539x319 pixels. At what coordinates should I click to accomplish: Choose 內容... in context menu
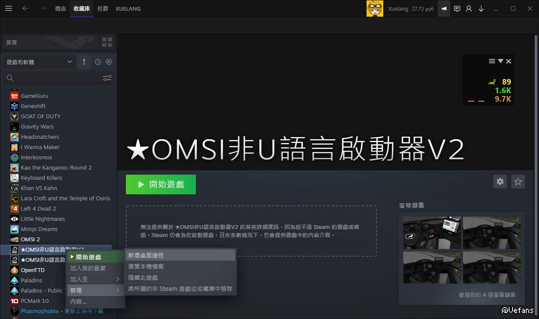(x=96, y=301)
